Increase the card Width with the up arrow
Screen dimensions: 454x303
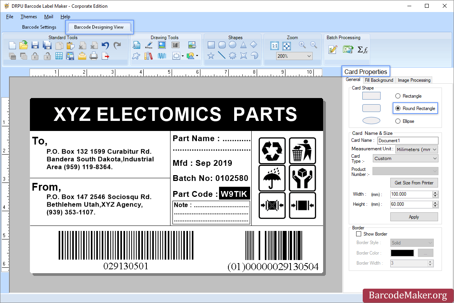coord(435,193)
